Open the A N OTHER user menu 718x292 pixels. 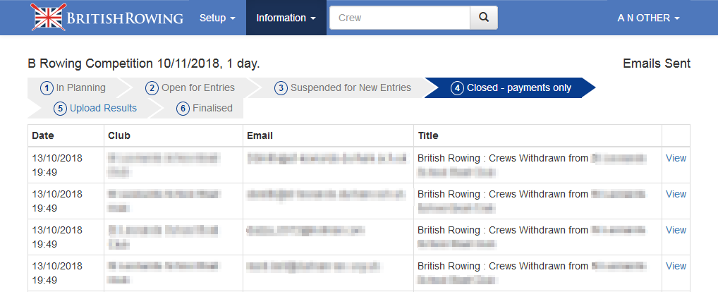coord(648,18)
